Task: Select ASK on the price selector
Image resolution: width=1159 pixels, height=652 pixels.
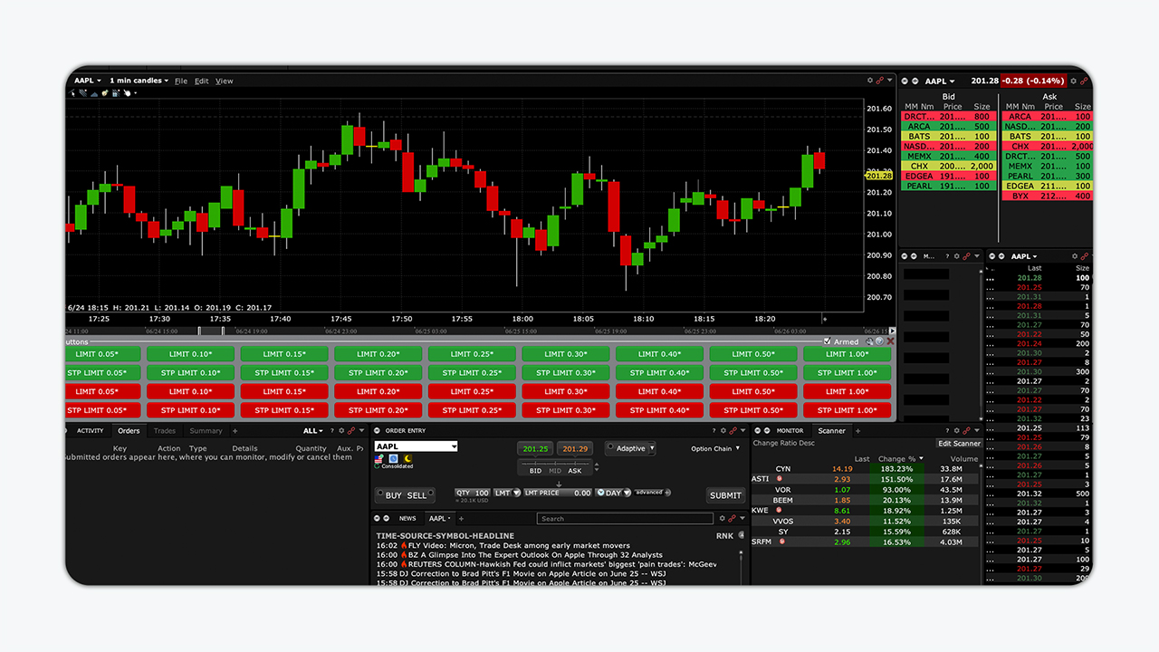Action: tap(575, 471)
